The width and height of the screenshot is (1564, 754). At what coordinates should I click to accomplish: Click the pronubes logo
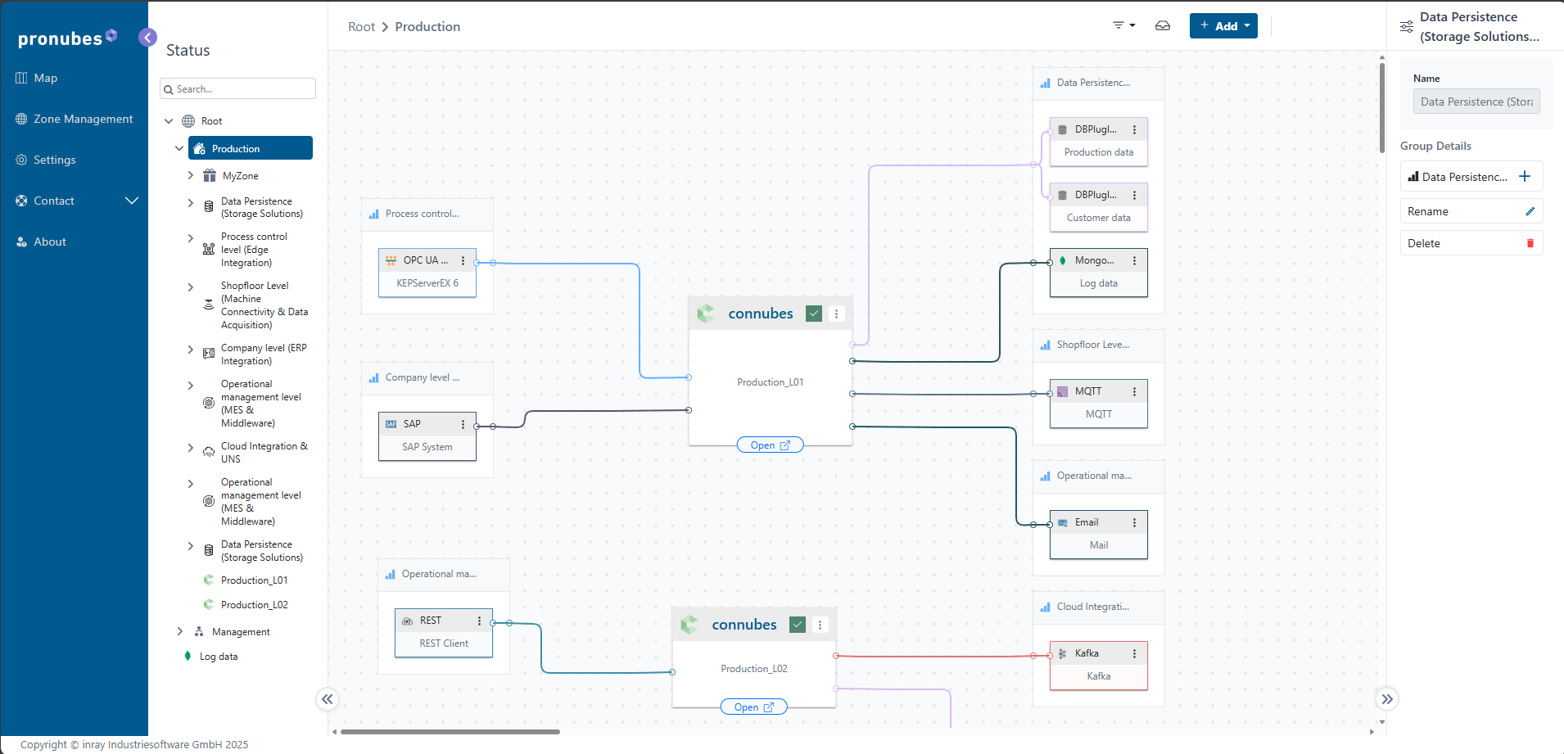pyautogui.click(x=67, y=38)
